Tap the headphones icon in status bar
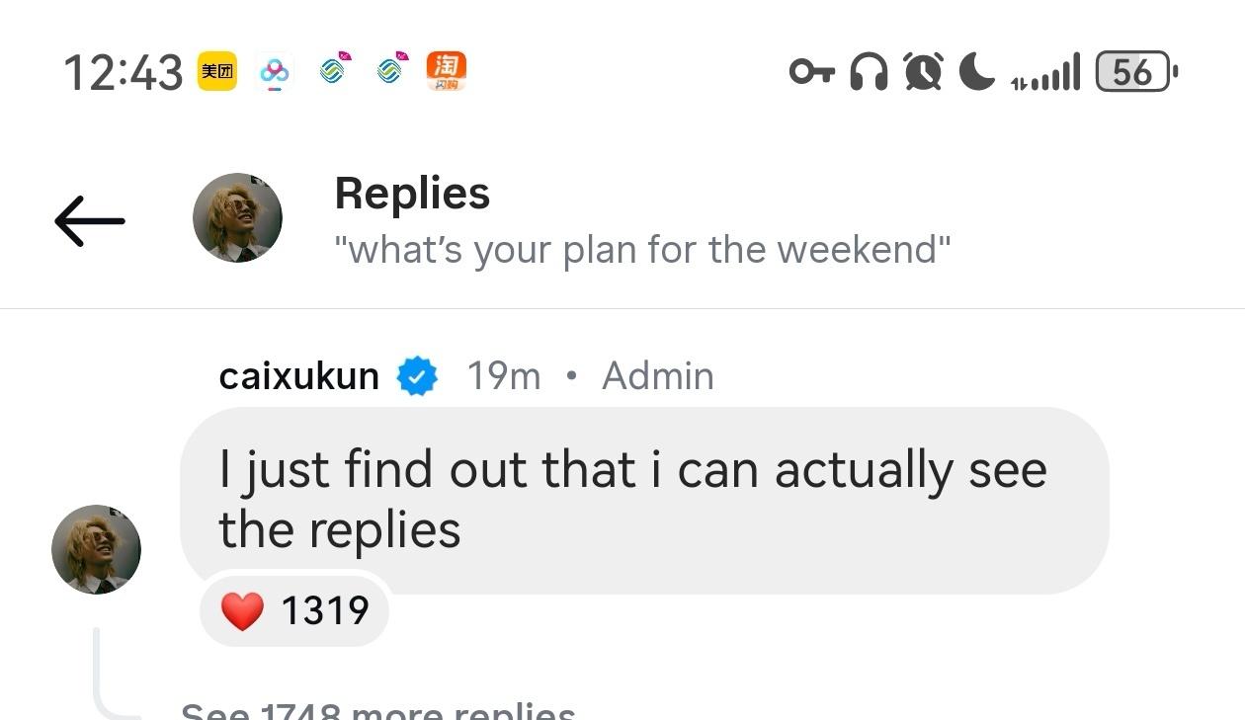This screenshot has height=720, width=1245. [870, 72]
